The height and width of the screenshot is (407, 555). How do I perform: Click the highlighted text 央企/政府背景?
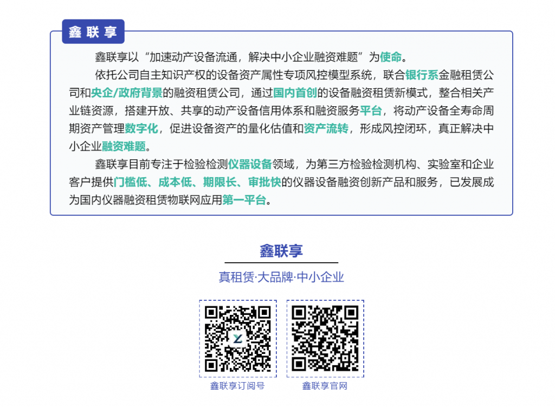(127, 93)
